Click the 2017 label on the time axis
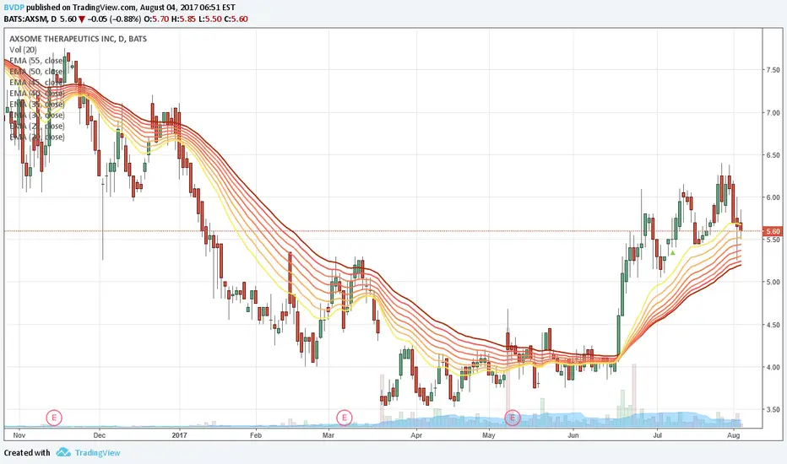 tap(179, 435)
